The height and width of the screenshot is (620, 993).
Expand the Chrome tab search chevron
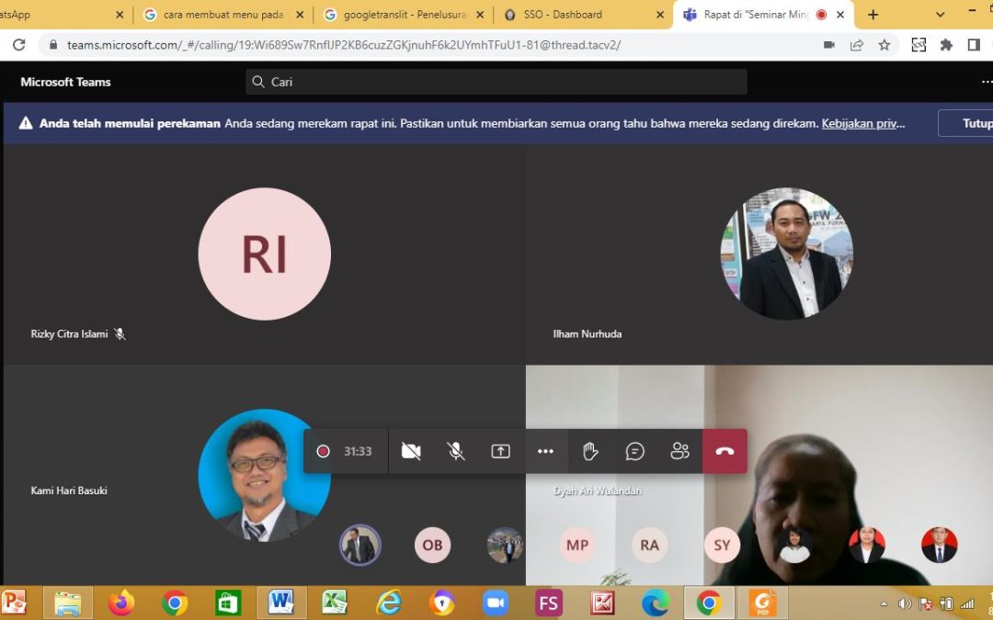(940, 15)
